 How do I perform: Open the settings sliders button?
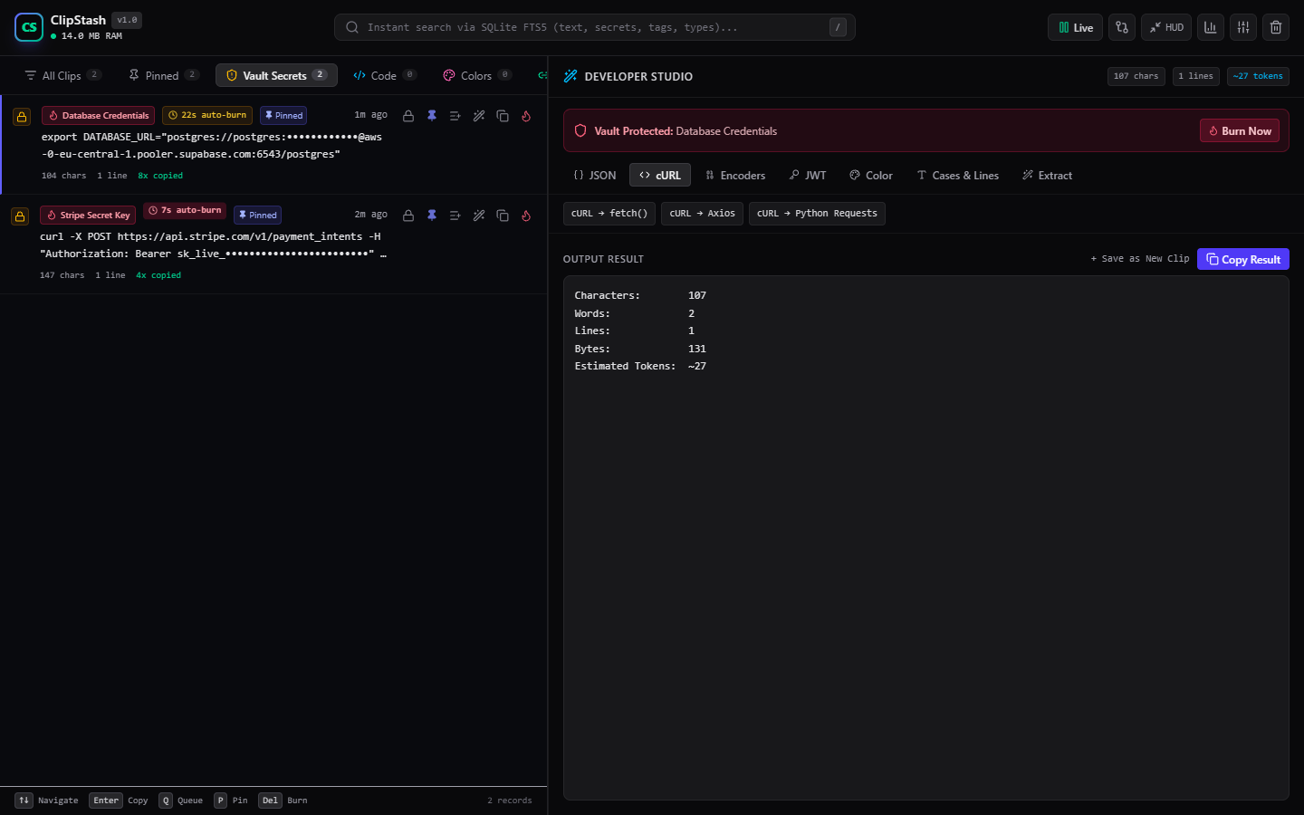[1243, 27]
